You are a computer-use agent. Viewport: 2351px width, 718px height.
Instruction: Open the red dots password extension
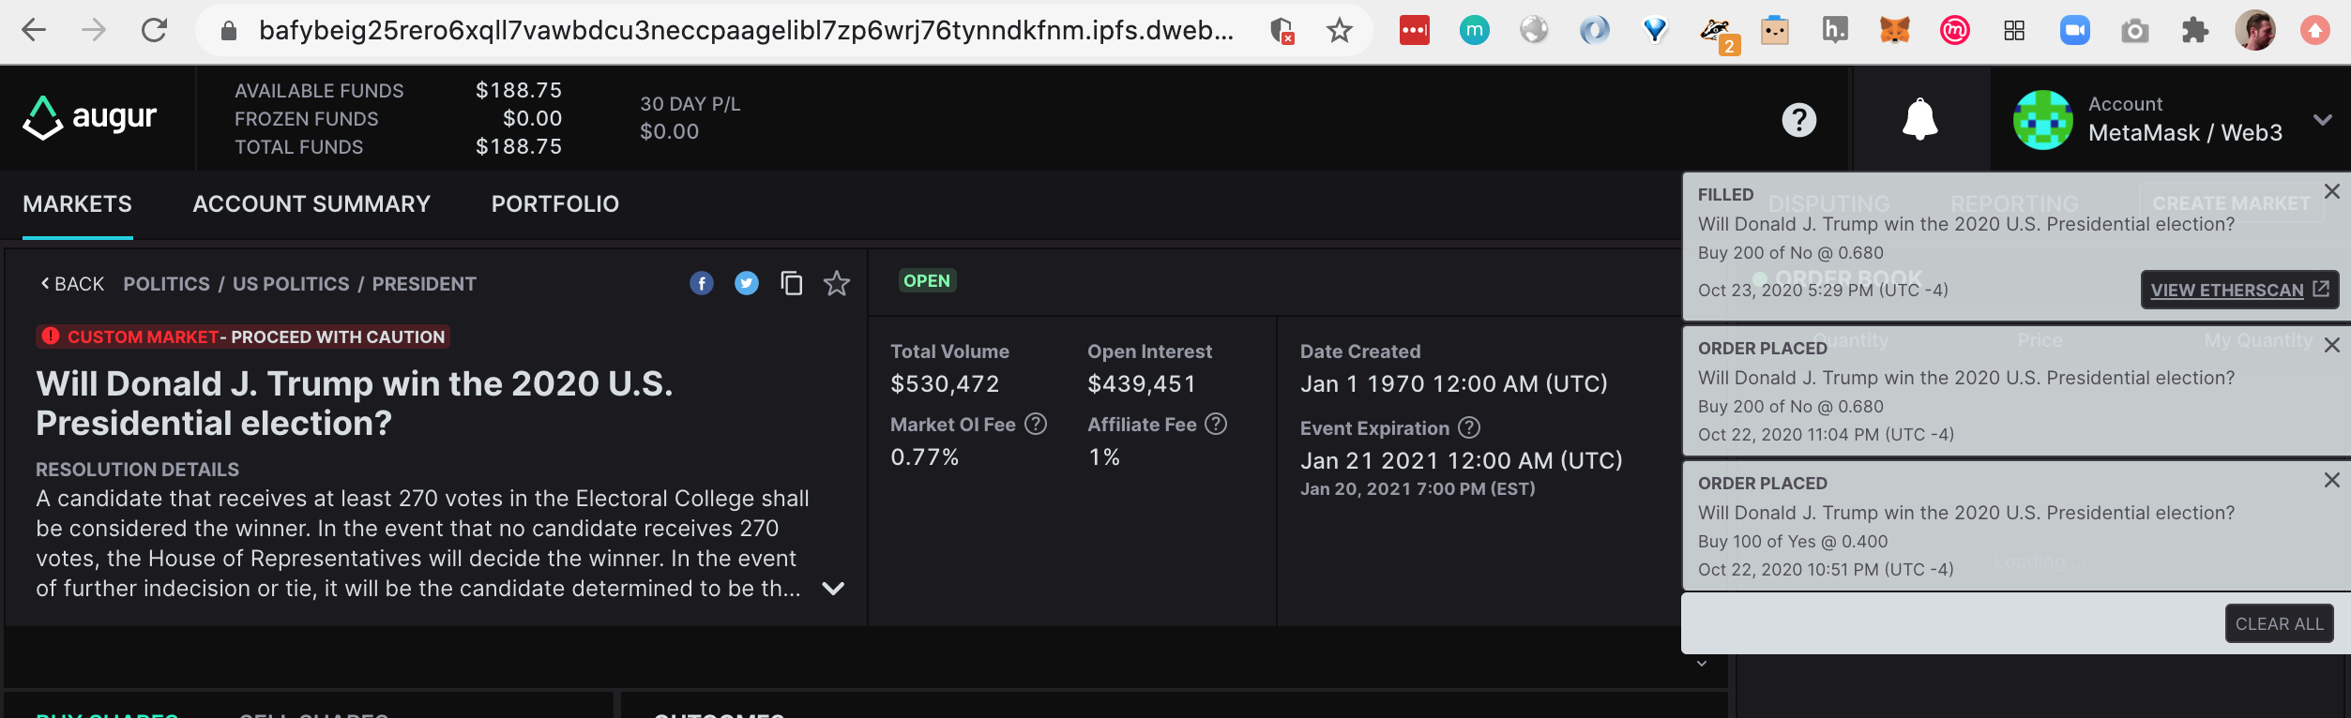click(1415, 30)
